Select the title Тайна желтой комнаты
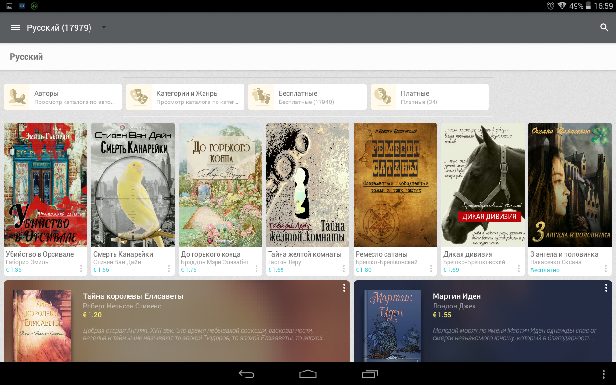Viewport: 616px width, 385px height. (305, 254)
